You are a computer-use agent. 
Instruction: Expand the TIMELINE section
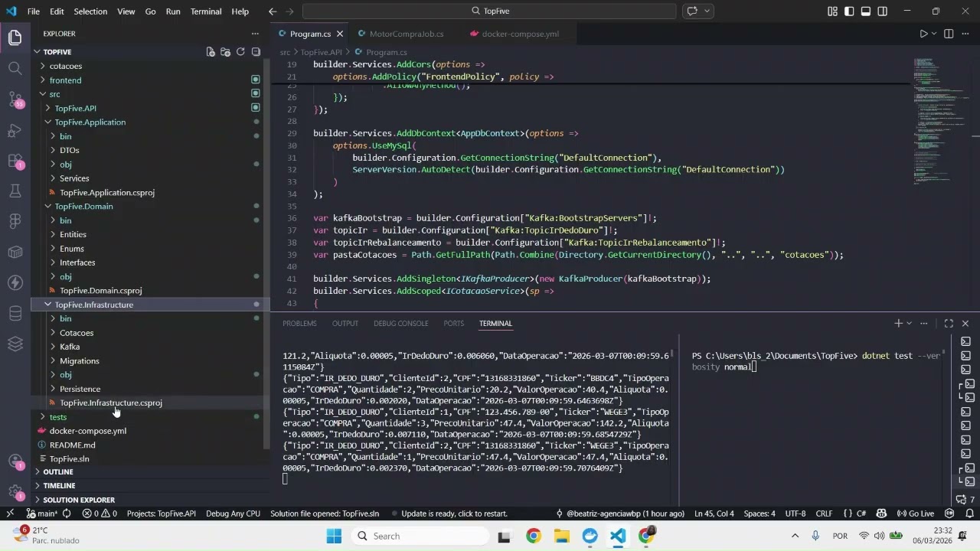click(59, 486)
